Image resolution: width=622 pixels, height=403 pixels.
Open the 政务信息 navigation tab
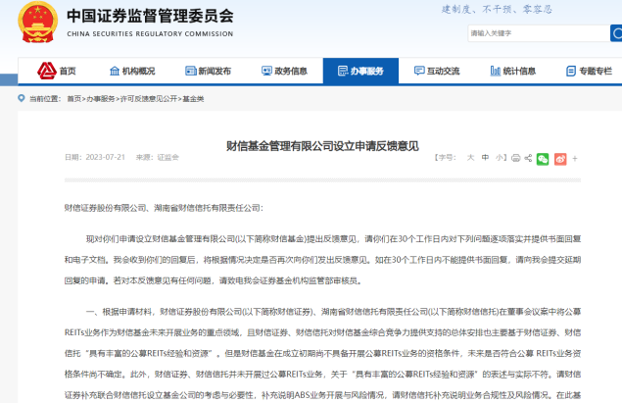(x=284, y=71)
